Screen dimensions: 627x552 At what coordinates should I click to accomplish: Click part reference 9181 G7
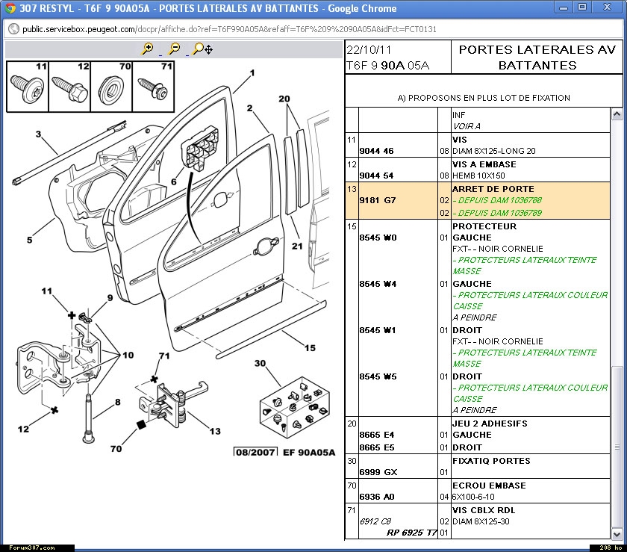(x=378, y=200)
